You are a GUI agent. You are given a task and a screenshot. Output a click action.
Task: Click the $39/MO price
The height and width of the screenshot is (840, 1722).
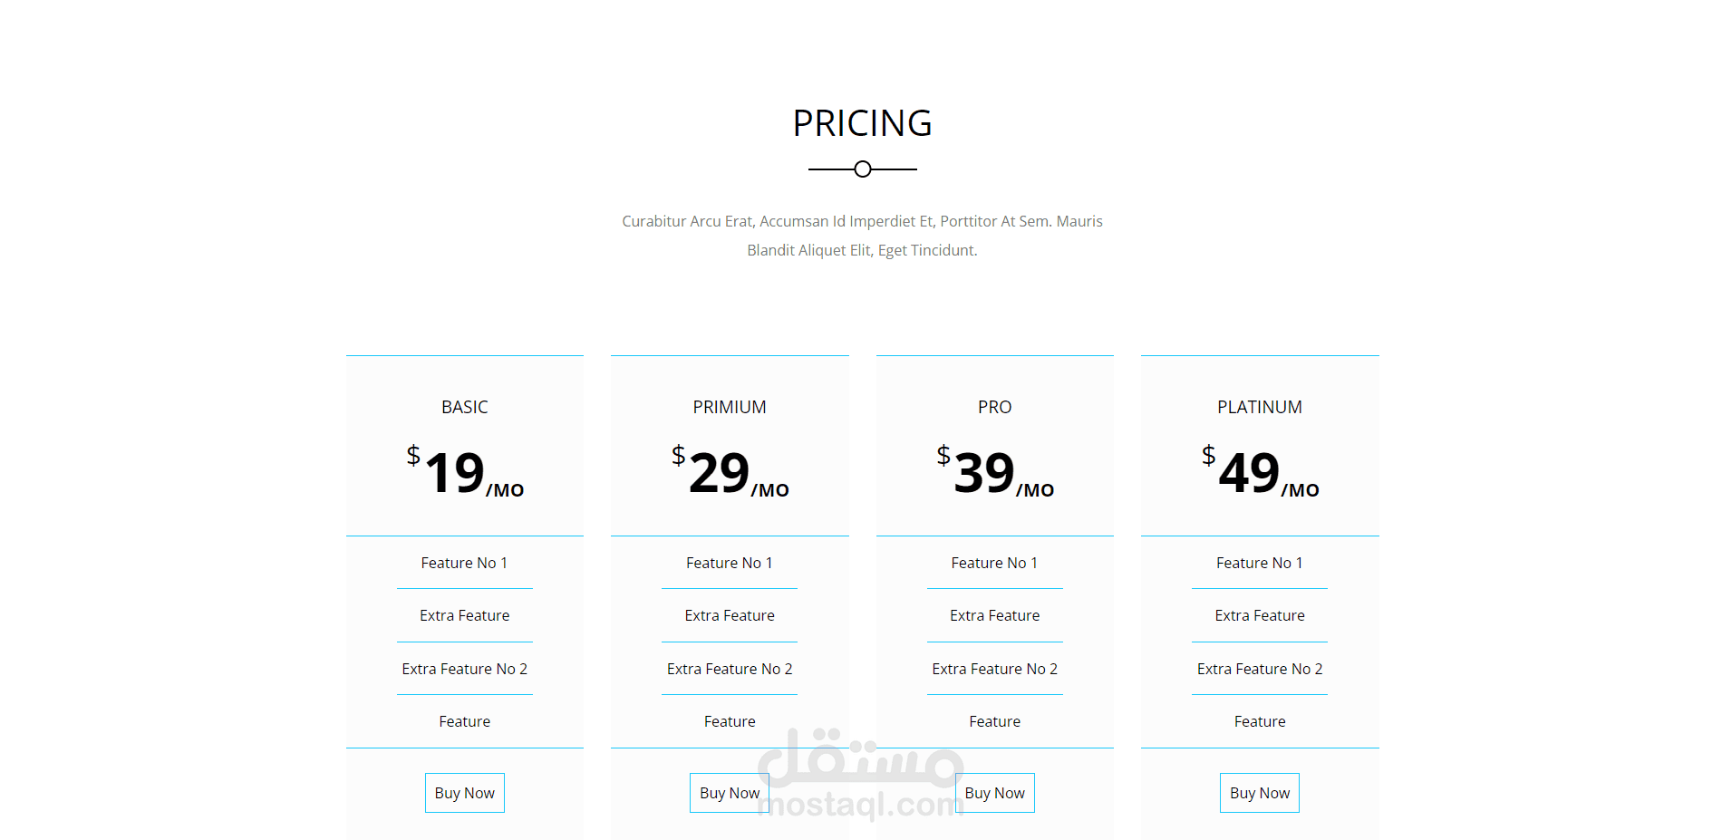[x=994, y=472]
